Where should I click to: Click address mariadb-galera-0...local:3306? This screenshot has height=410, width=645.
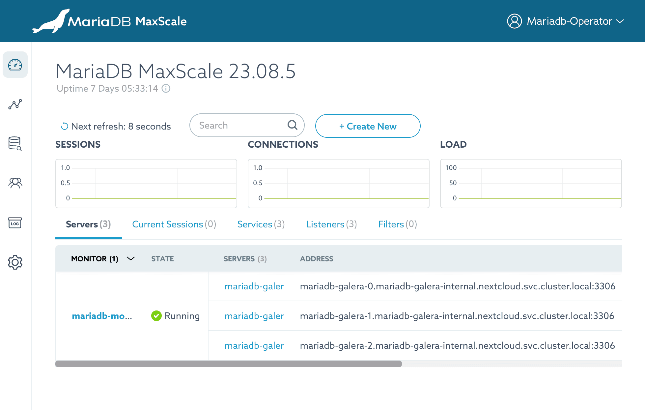point(458,286)
